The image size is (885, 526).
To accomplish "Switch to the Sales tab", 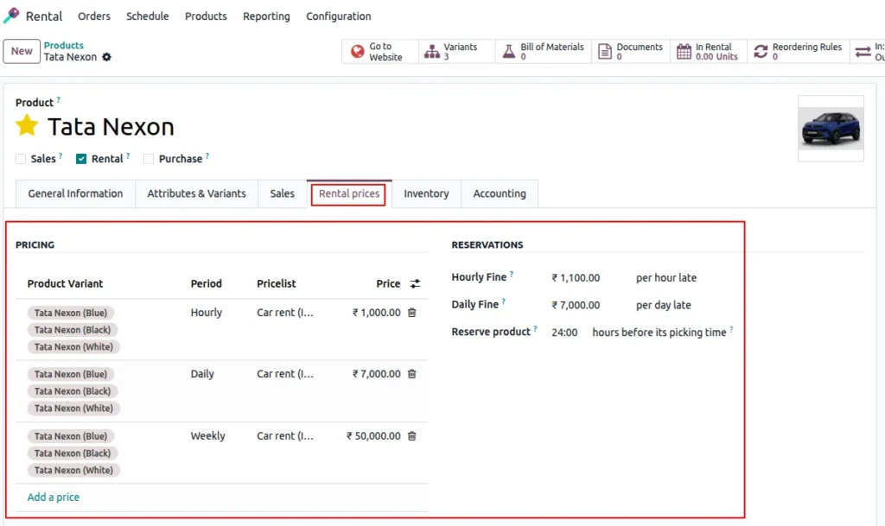I will (x=283, y=193).
